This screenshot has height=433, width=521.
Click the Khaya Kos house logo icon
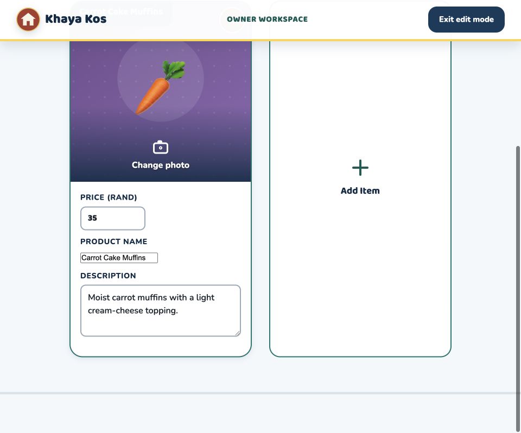pyautogui.click(x=28, y=20)
